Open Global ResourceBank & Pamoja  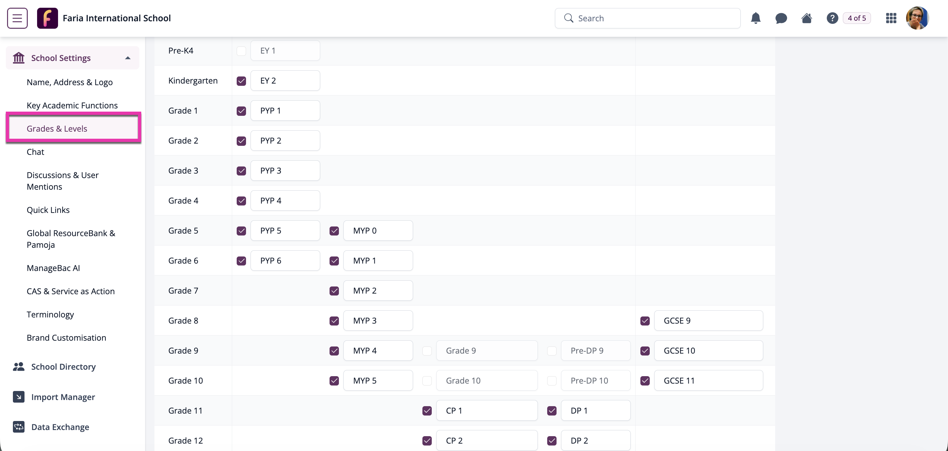click(71, 239)
